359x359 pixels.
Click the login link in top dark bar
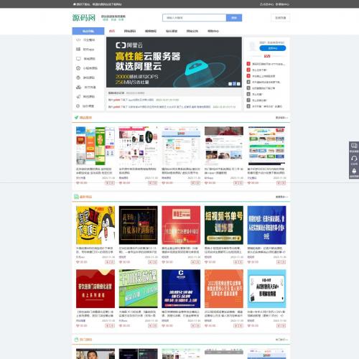pos(266,4)
